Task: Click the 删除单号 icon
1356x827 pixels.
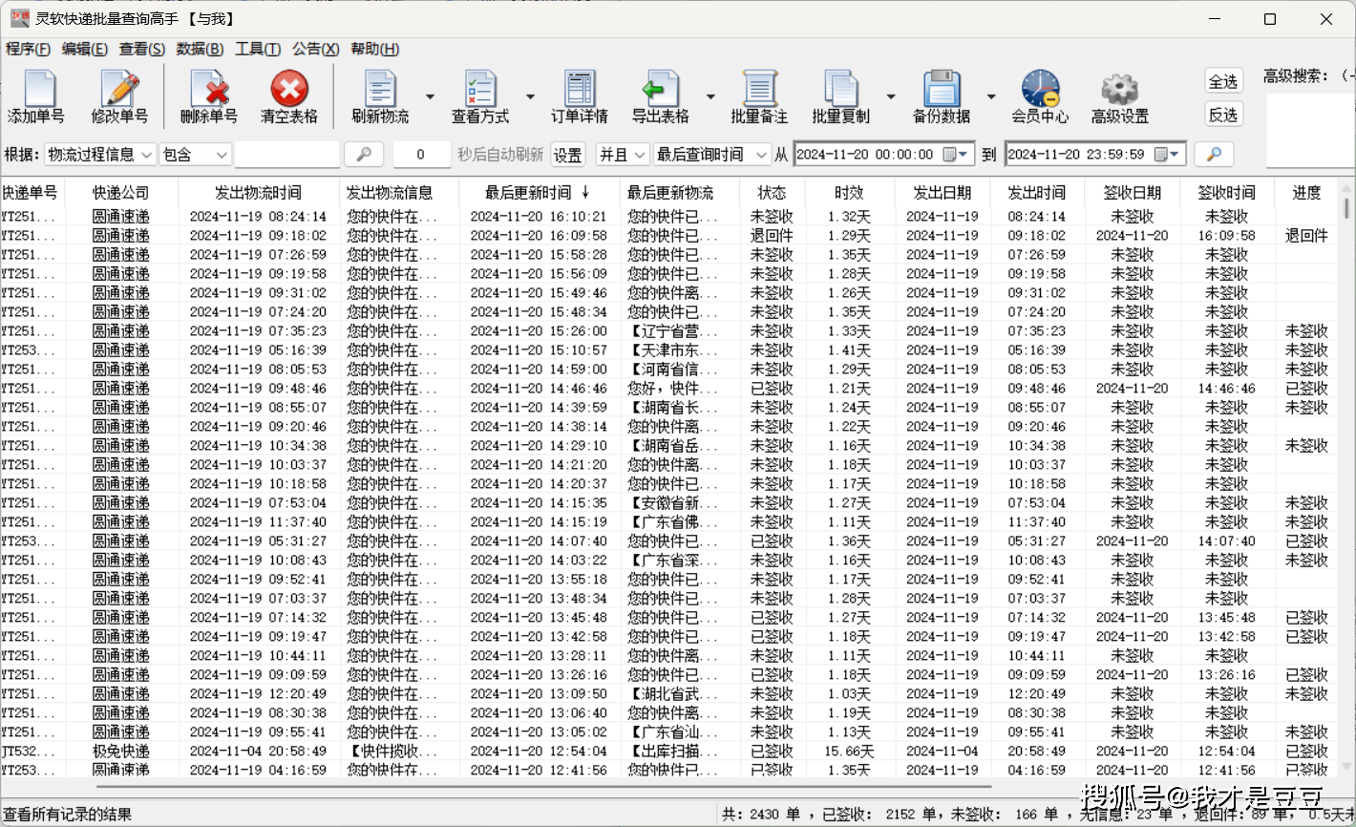Action: coord(209,90)
